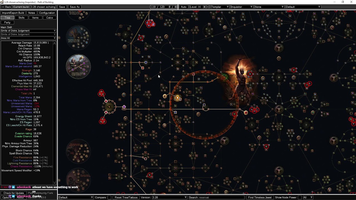This screenshot has width=356, height=200.
Task: Click the Current build name field
Action: click(x=43, y=7)
